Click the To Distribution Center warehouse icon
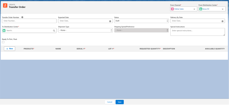This screenshot has width=229, height=105. (x=4, y=30)
